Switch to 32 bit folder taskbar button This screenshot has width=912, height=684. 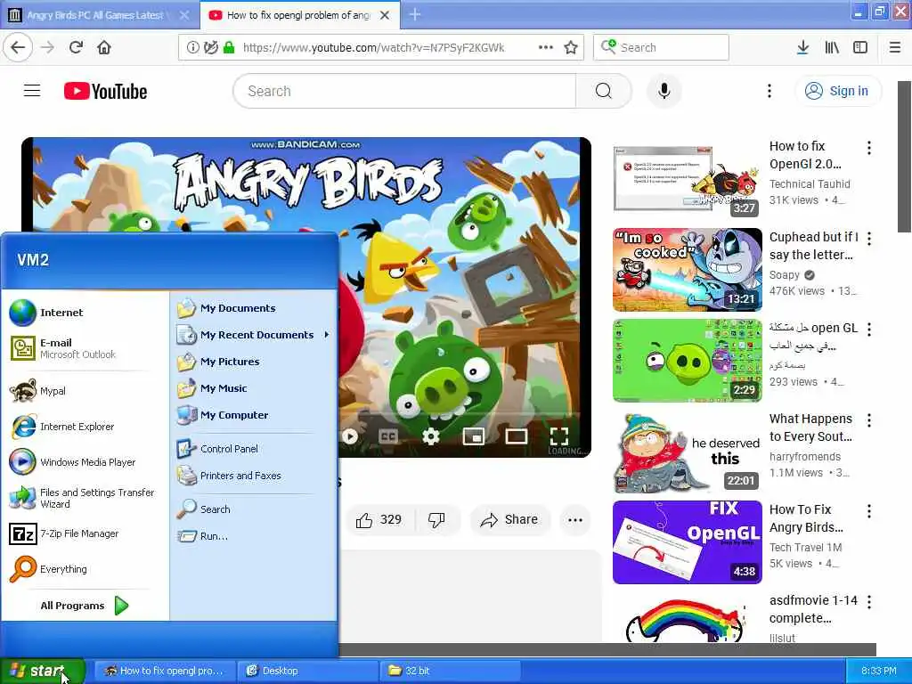pos(449,671)
